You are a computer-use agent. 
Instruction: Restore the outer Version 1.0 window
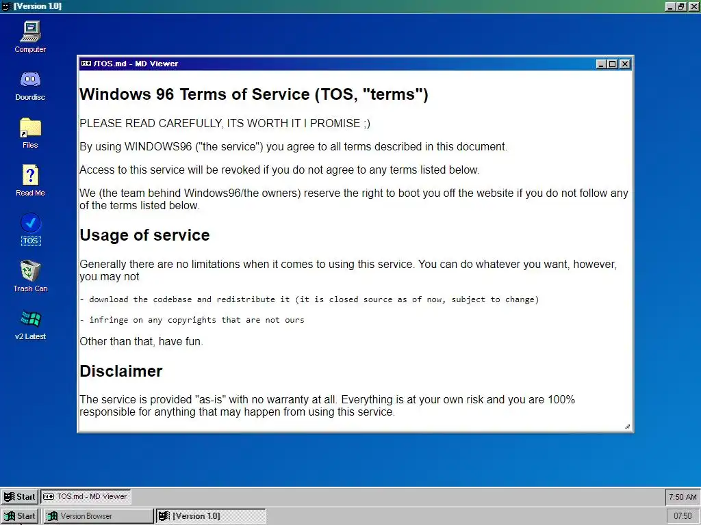(681, 6)
